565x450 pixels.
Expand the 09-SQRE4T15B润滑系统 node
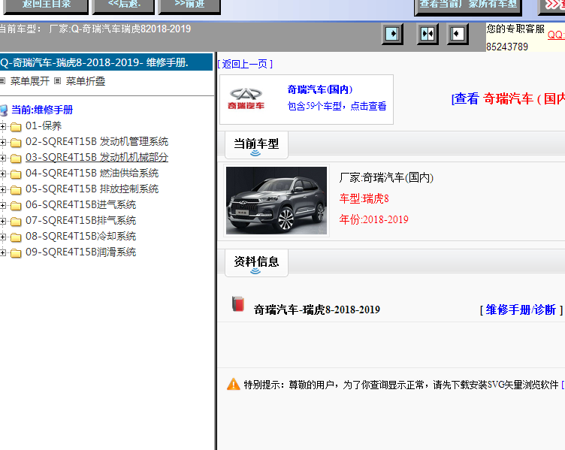pos(3,253)
